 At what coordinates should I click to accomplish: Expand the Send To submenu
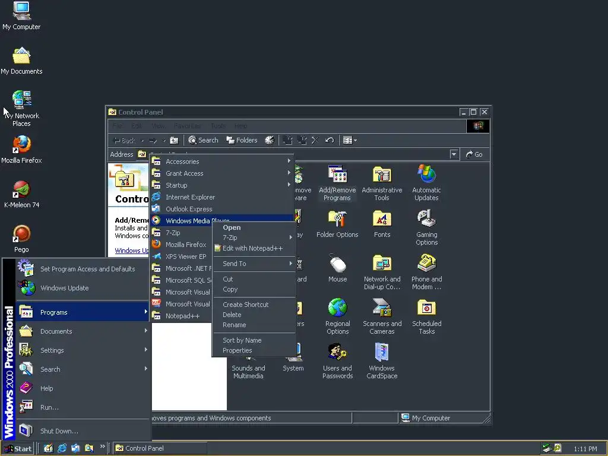[254, 264]
